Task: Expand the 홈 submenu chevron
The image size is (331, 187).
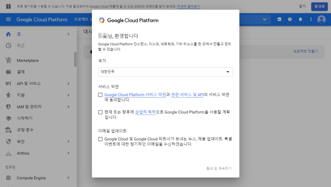Action: click(x=68, y=34)
